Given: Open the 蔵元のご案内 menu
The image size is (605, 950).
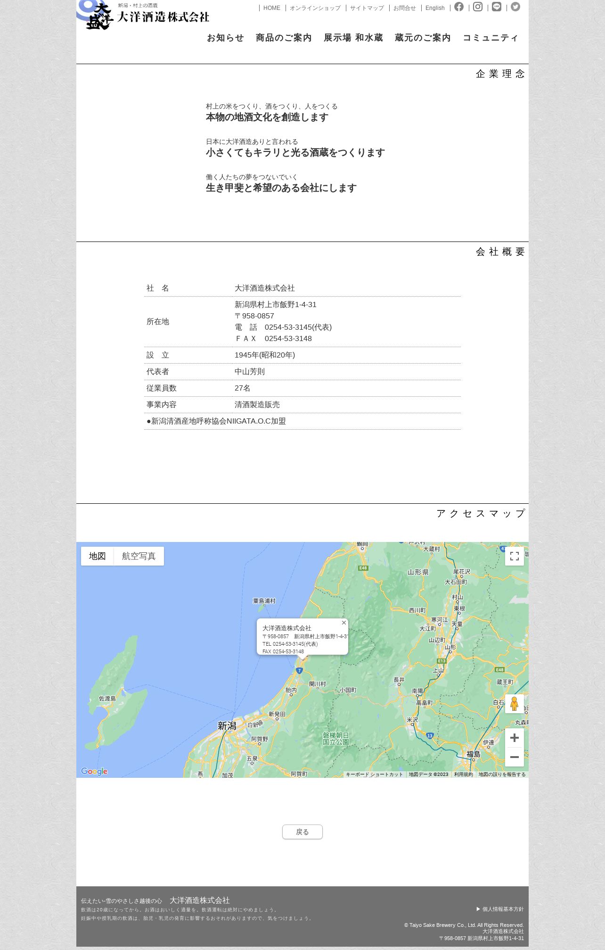Looking at the screenshot, I should click(423, 38).
